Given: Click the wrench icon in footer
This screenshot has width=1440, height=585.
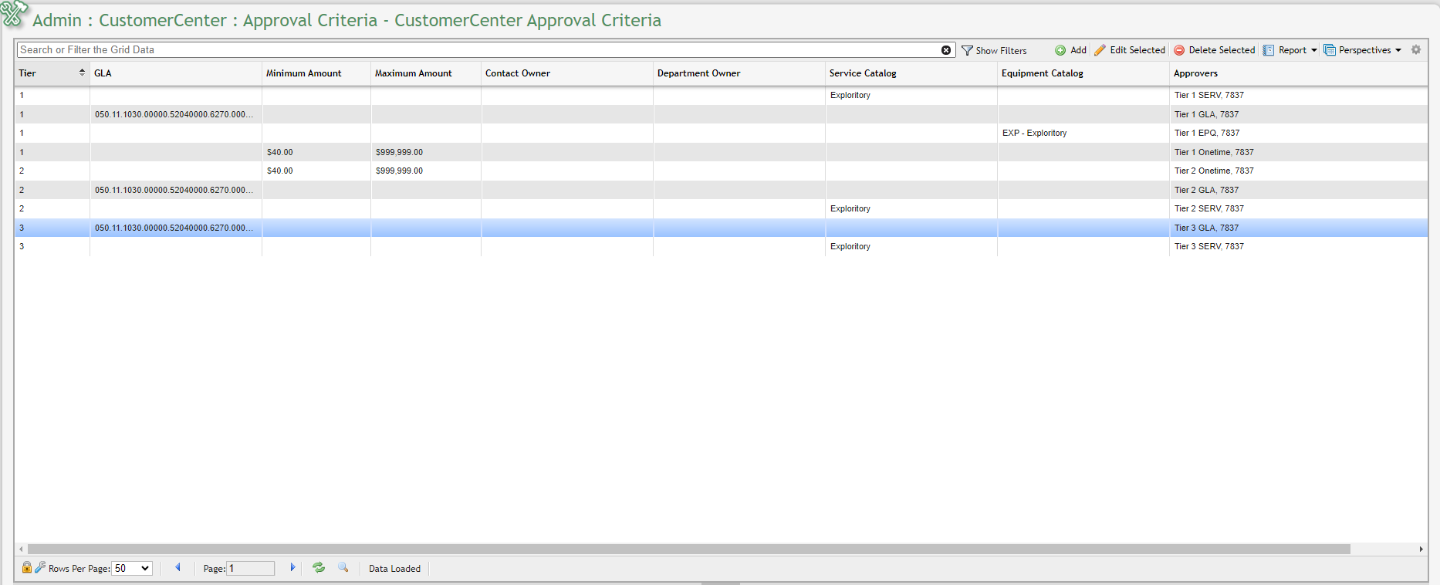Looking at the screenshot, I should pos(40,568).
